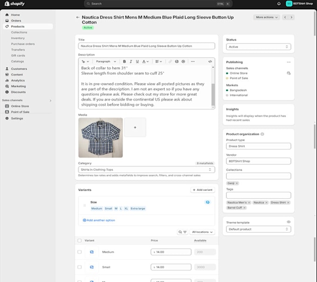Check the Medium variant checkbox

[x=79, y=252]
